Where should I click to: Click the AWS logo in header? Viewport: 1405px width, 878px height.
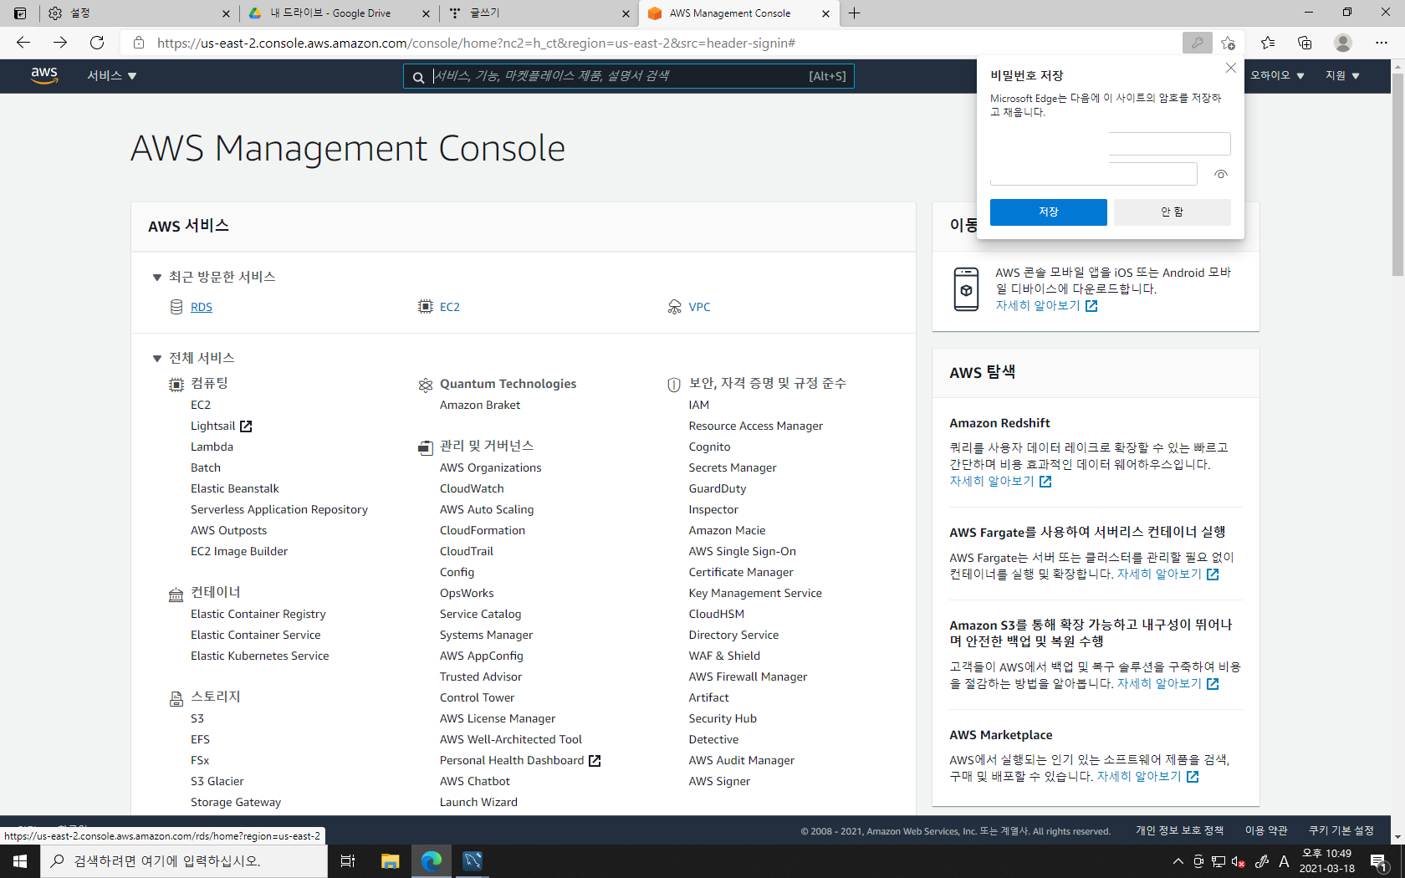[44, 75]
